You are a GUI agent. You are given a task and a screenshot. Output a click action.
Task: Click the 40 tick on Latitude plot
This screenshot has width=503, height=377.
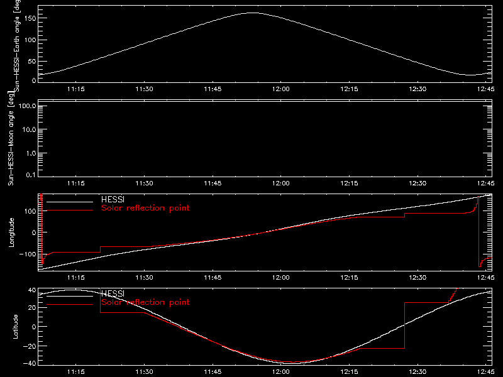(x=32, y=290)
